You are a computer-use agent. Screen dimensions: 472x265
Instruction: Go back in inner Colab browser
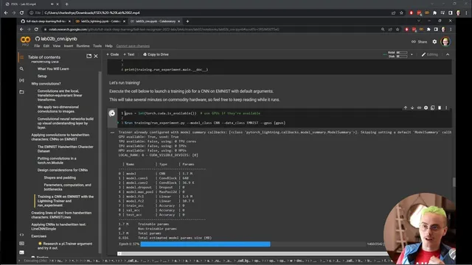pos(21,29)
